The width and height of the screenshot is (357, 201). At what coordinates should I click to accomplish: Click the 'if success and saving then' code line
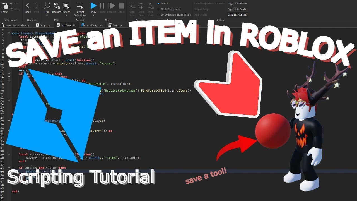coord(42,168)
